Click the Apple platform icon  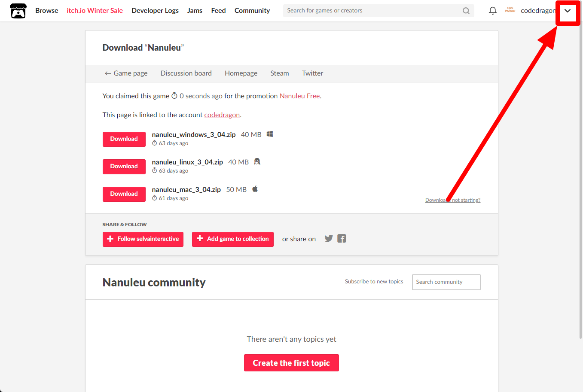point(255,189)
